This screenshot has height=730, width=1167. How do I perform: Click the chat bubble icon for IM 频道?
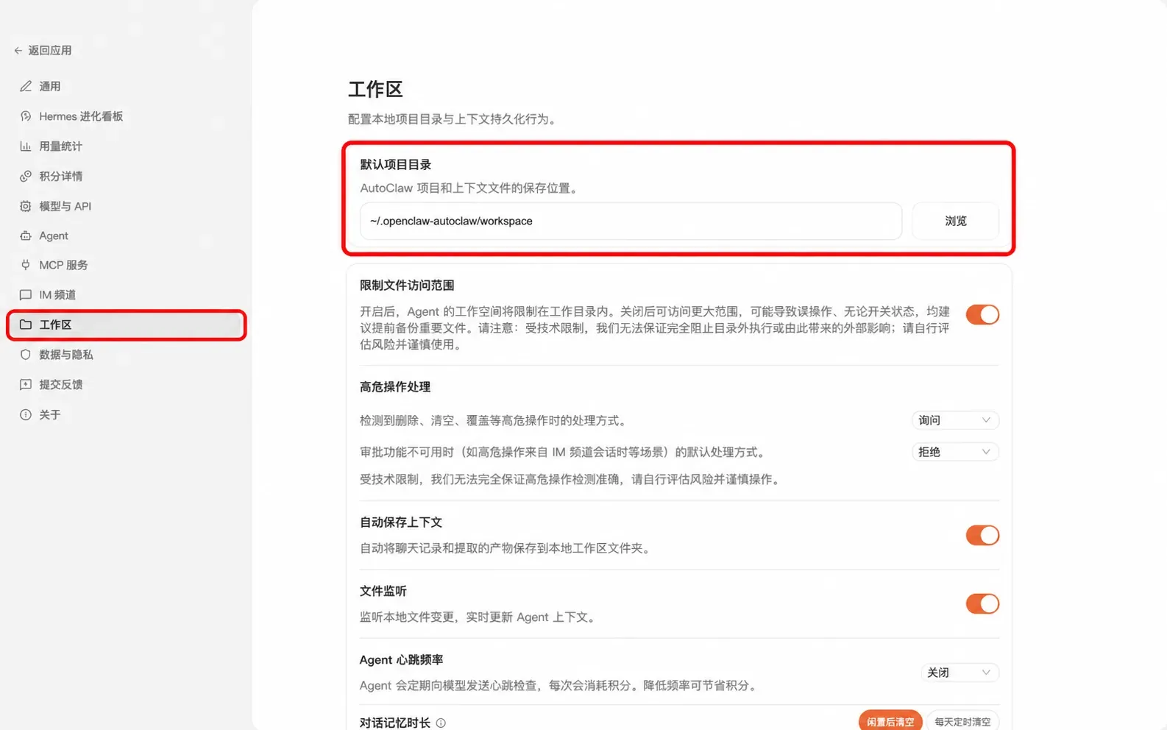pos(26,295)
